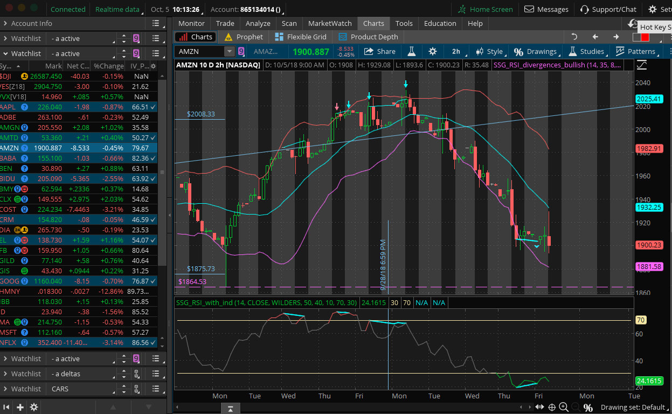Click the phone icon next to BMY
This screenshot has height=414, width=672.
click(25, 189)
